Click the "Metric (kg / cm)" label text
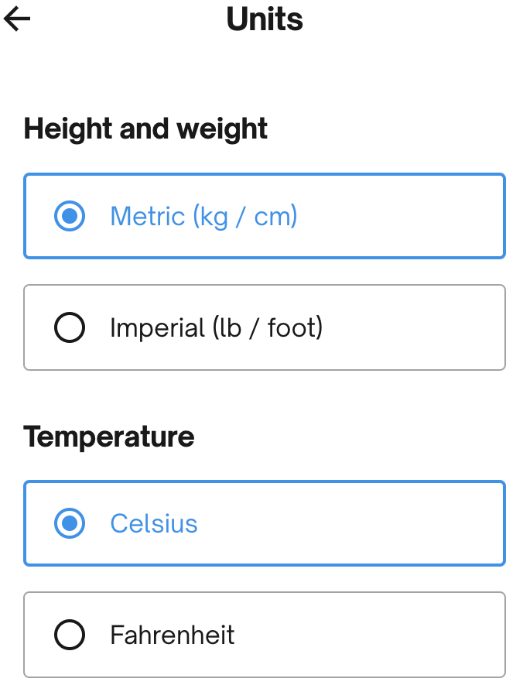The height and width of the screenshot is (692, 523). [203, 216]
